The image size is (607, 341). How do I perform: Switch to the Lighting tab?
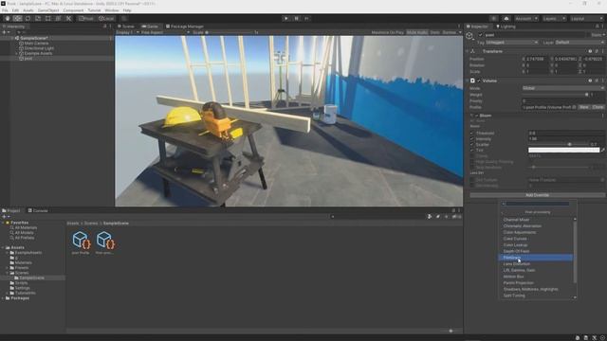(x=506, y=27)
